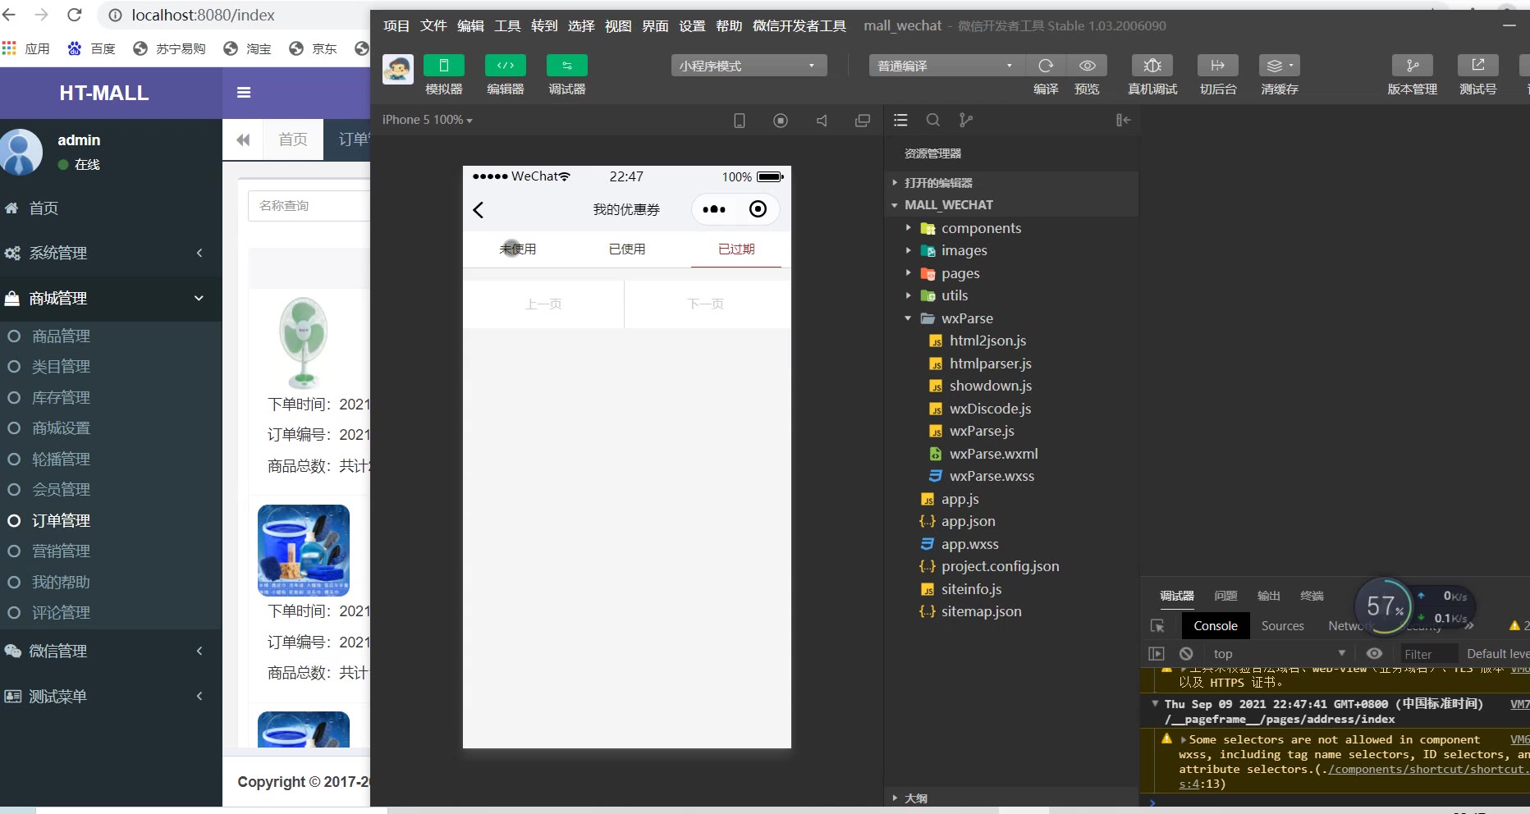The width and height of the screenshot is (1530, 814).
Task: Collapse the MALL_WECHAT project root
Action: click(1013, 205)
